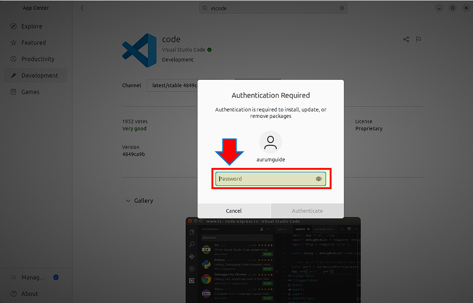
Task: Click the Cancel button in dialog
Action: pos(234,211)
